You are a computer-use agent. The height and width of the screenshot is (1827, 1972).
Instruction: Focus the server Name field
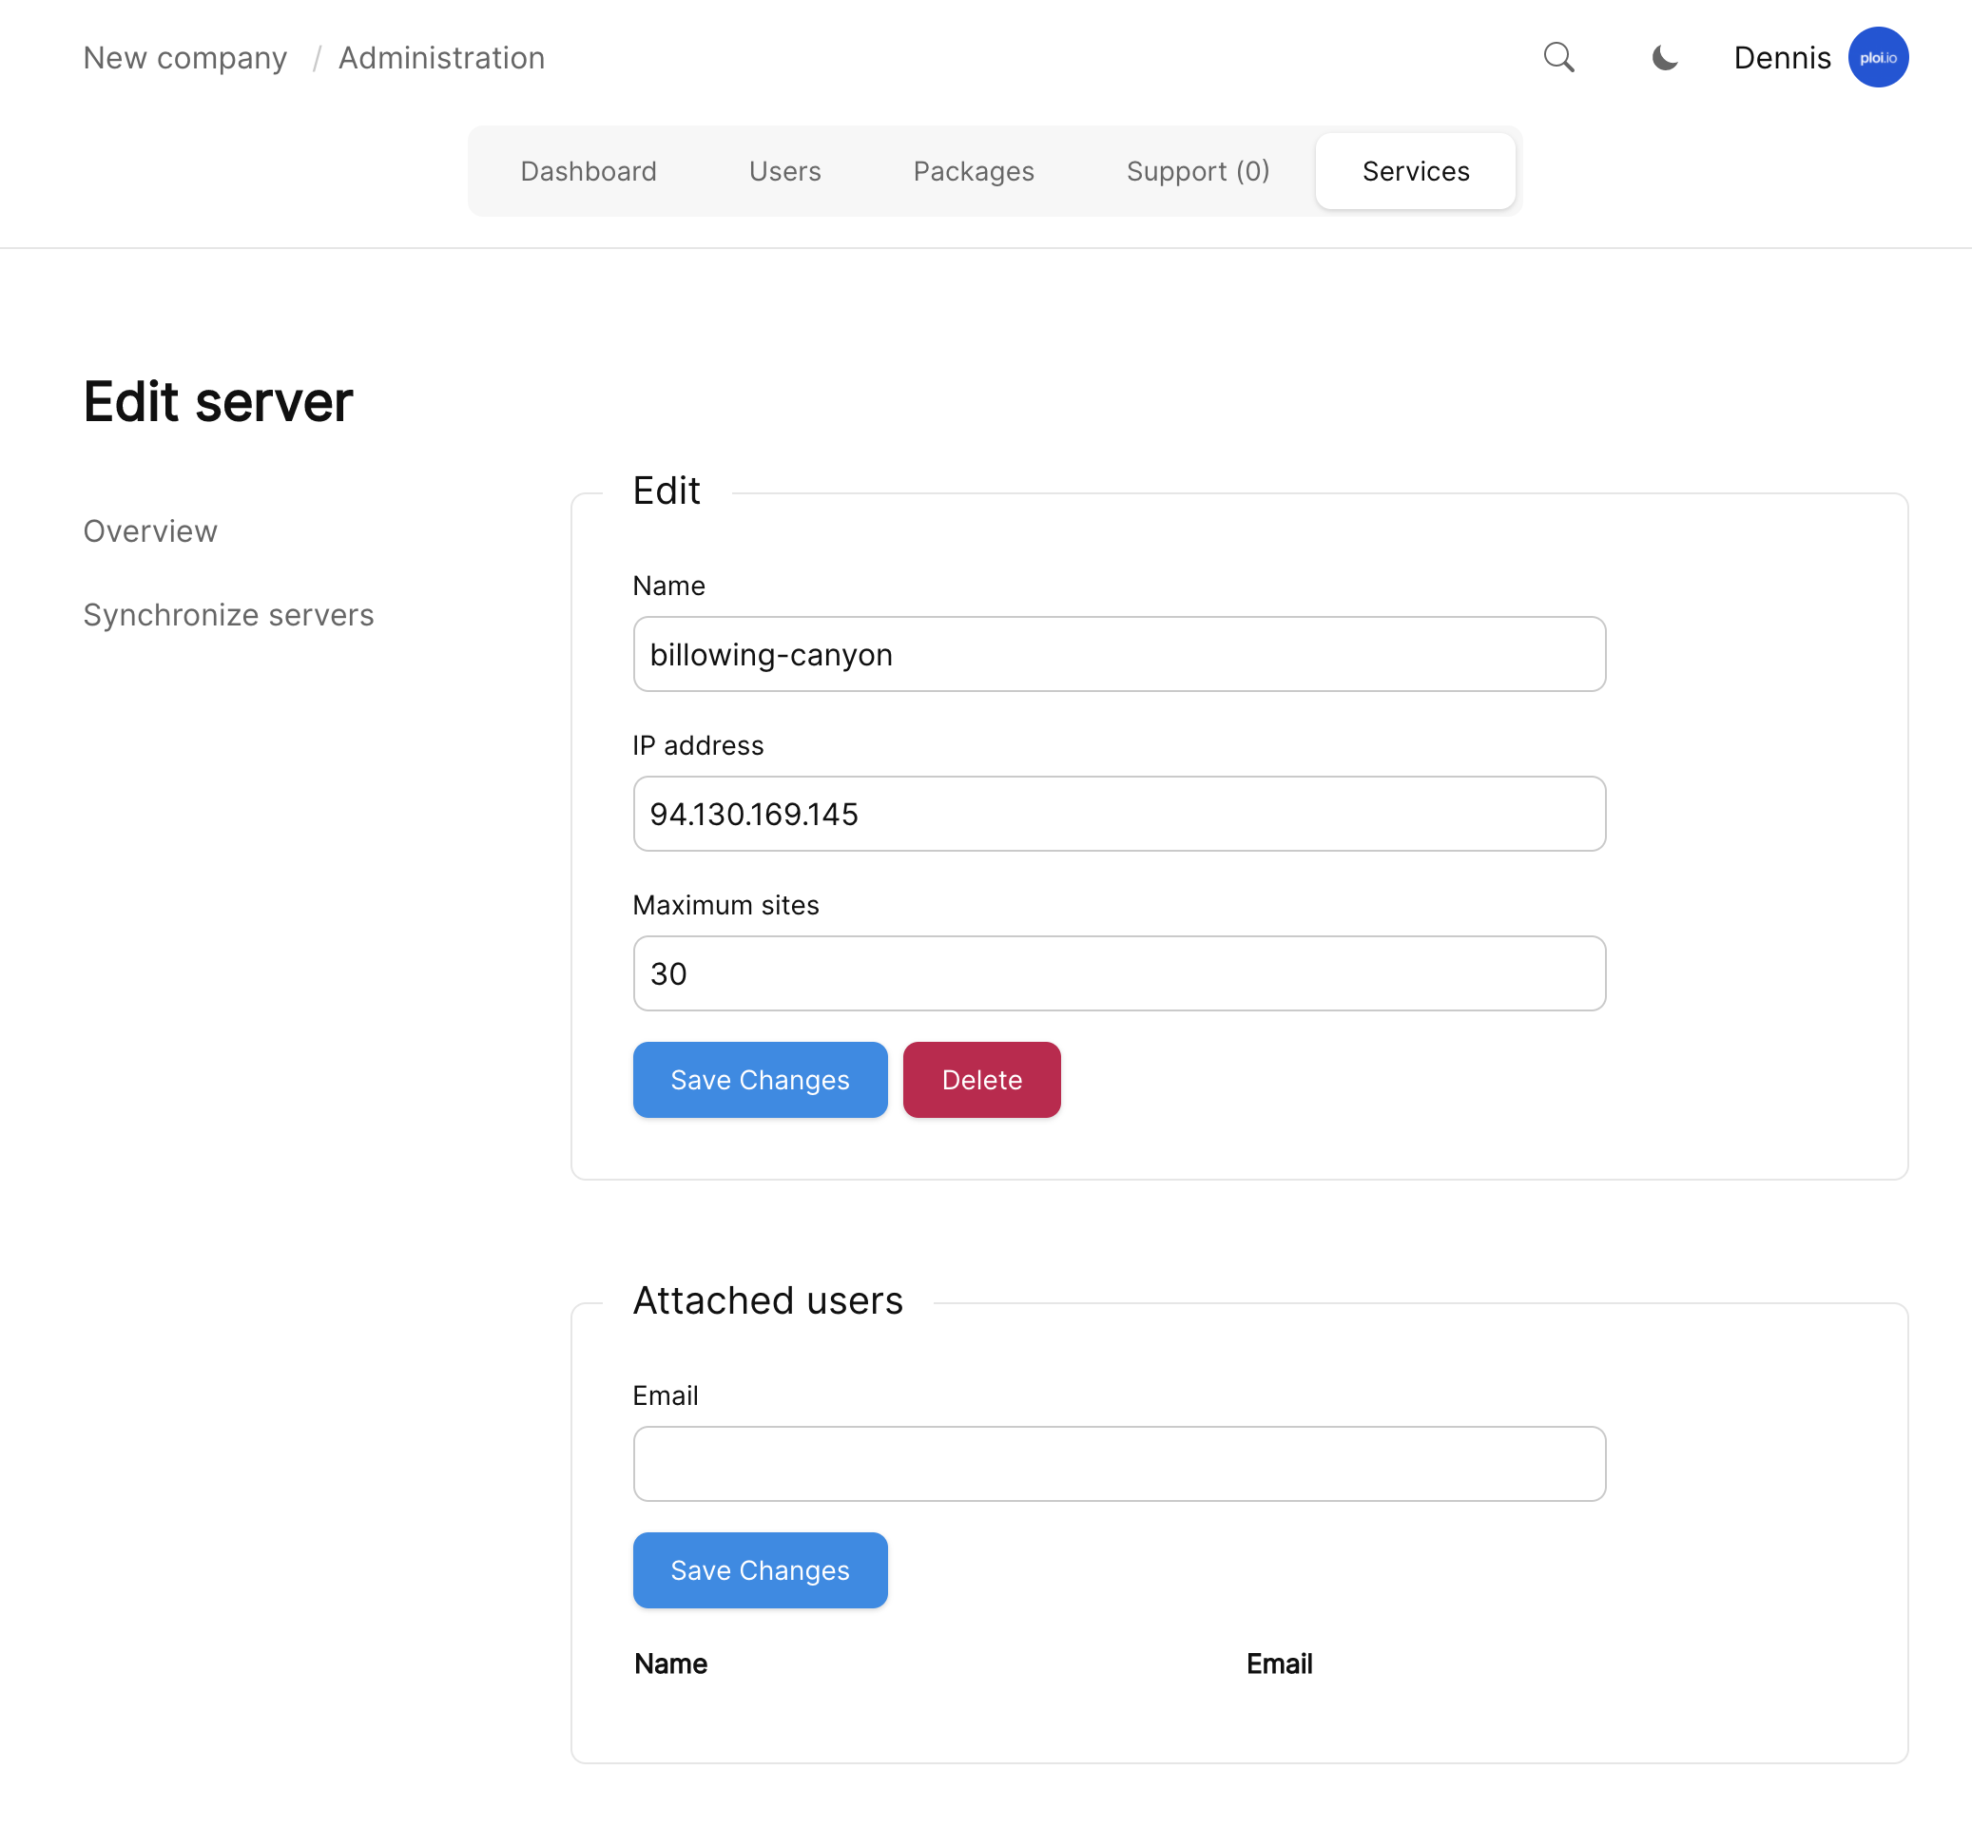[x=1118, y=655]
